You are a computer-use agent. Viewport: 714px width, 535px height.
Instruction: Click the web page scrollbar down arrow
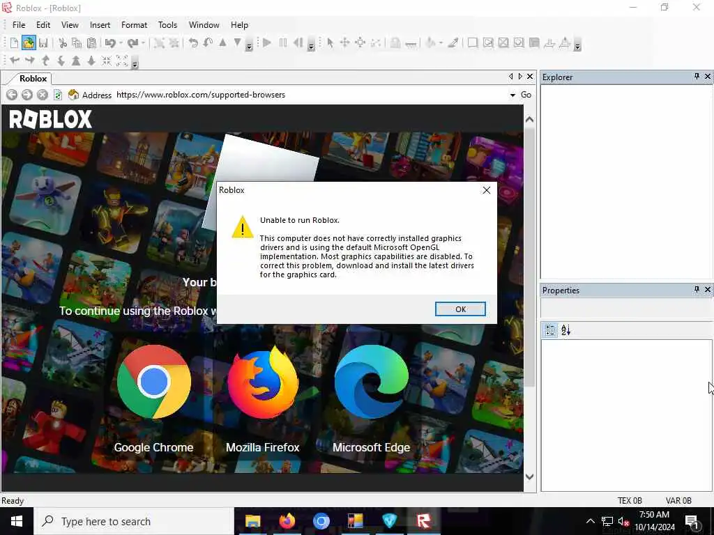point(529,476)
